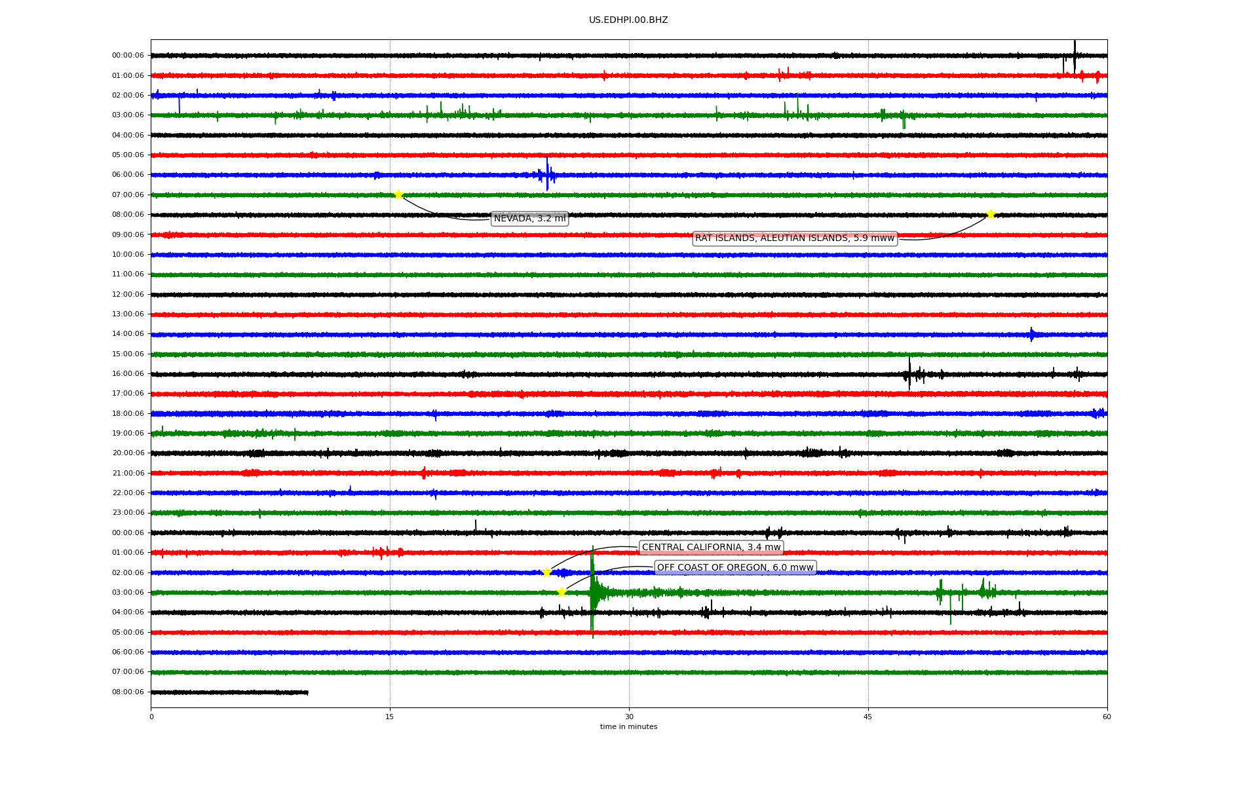Click the Nevada earthquake star marker
This screenshot has width=1258, height=786.
click(398, 195)
